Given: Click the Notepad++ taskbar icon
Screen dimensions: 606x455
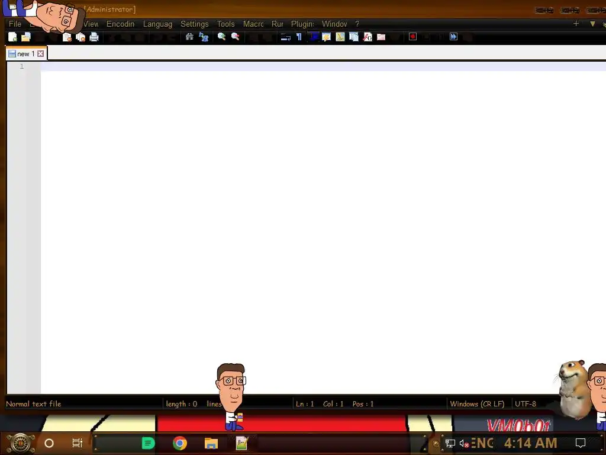Looking at the screenshot, I should (x=241, y=443).
